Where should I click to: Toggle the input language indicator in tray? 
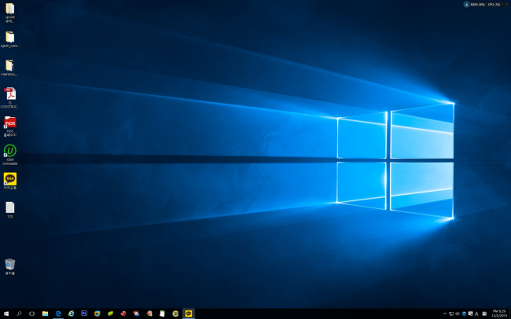point(476,313)
